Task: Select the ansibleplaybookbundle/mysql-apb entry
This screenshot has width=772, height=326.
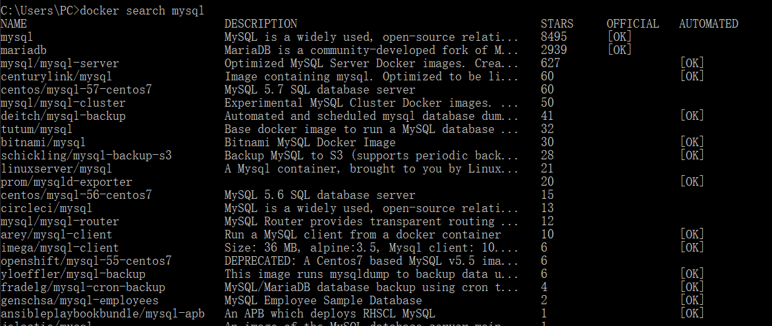Action: click(102, 313)
